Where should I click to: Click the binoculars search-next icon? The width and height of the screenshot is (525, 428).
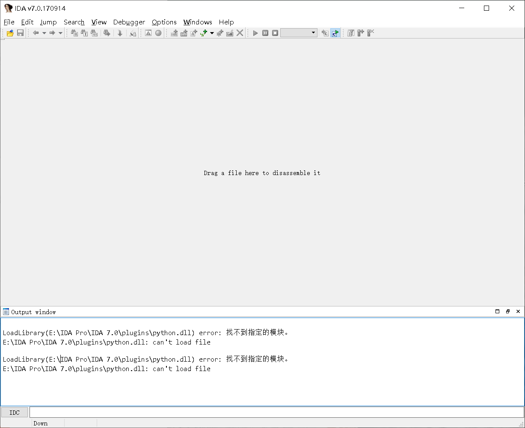(107, 33)
